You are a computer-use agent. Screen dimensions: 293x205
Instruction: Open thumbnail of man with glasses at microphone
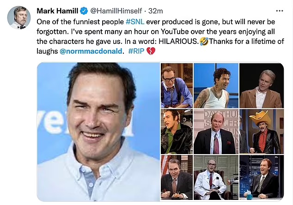(x=177, y=86)
